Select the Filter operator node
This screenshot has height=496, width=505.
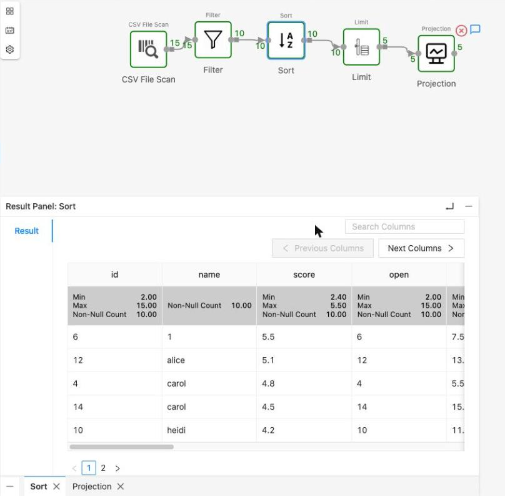[213, 39]
